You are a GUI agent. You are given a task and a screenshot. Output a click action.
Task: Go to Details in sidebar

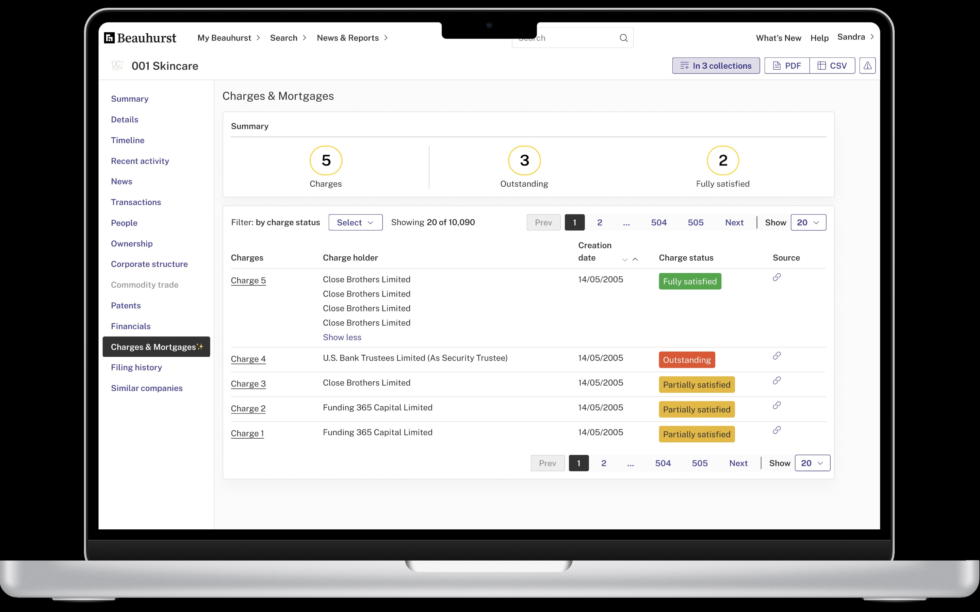click(x=124, y=119)
